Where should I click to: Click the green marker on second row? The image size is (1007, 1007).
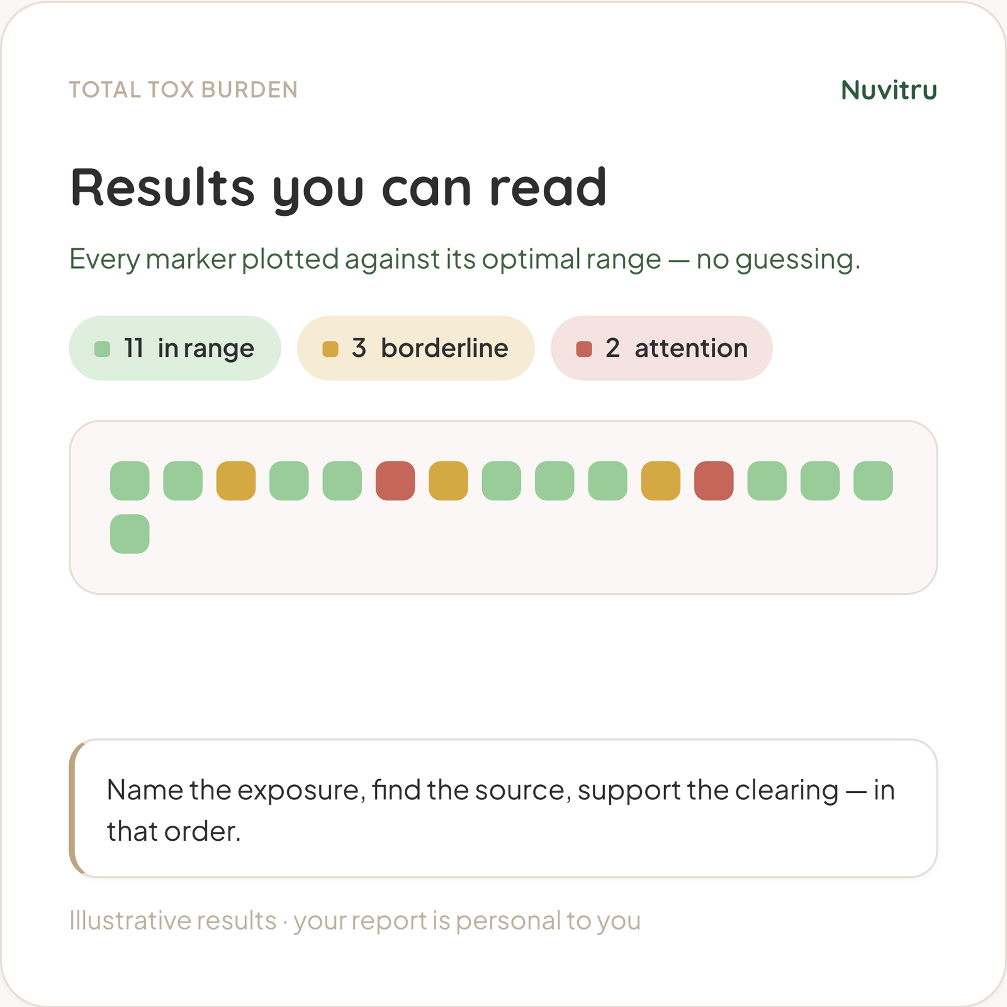point(130,534)
